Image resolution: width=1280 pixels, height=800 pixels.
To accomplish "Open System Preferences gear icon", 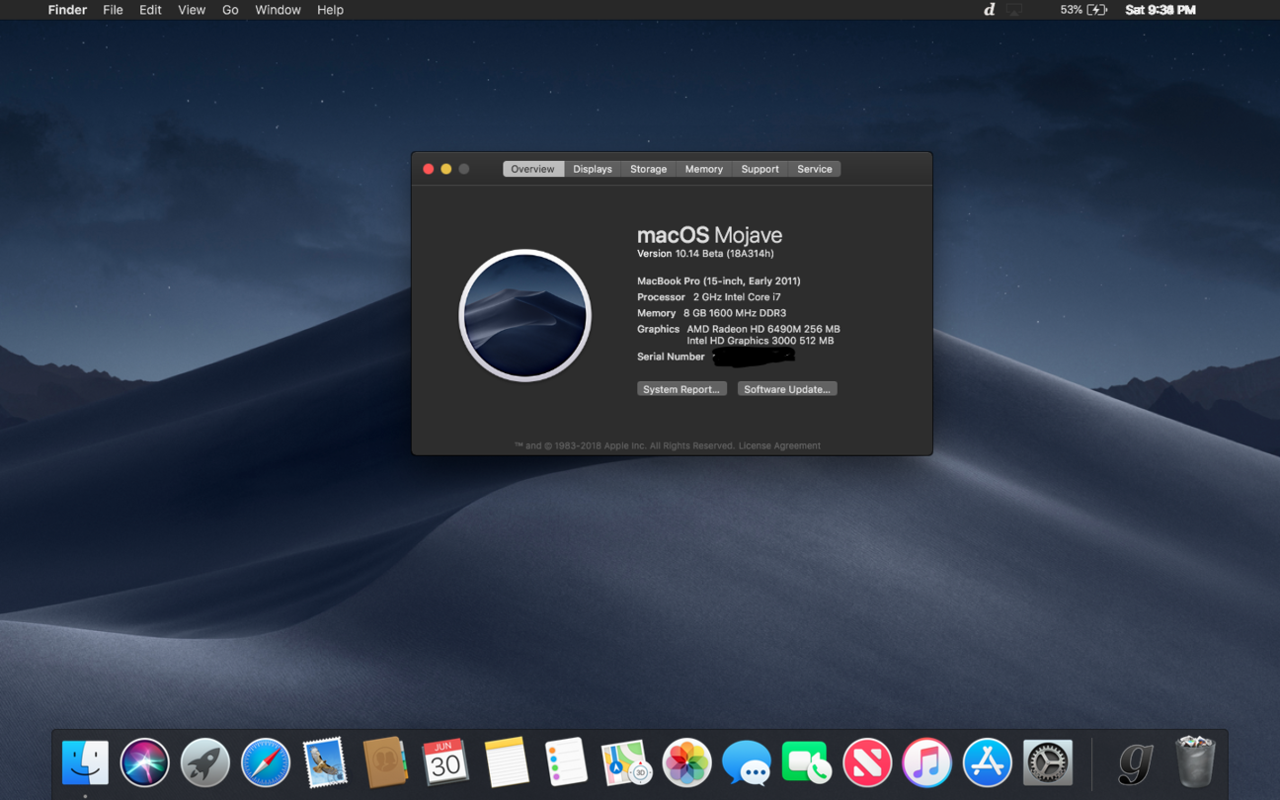I will point(1047,762).
